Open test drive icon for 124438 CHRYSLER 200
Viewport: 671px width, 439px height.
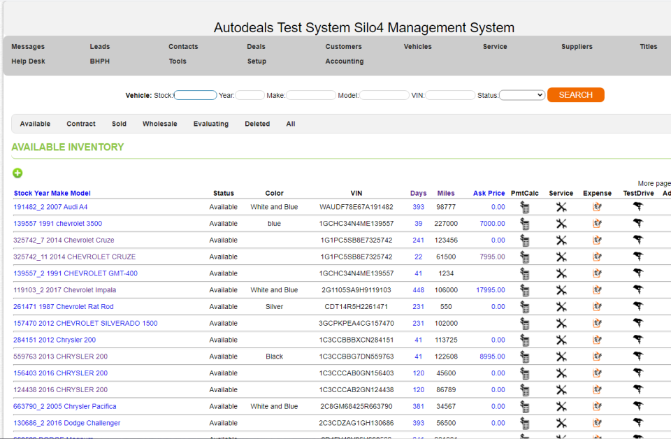(638, 389)
